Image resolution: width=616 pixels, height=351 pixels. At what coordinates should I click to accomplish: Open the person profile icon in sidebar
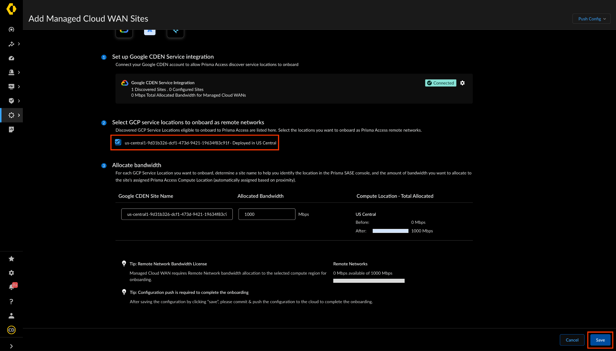[11, 316]
